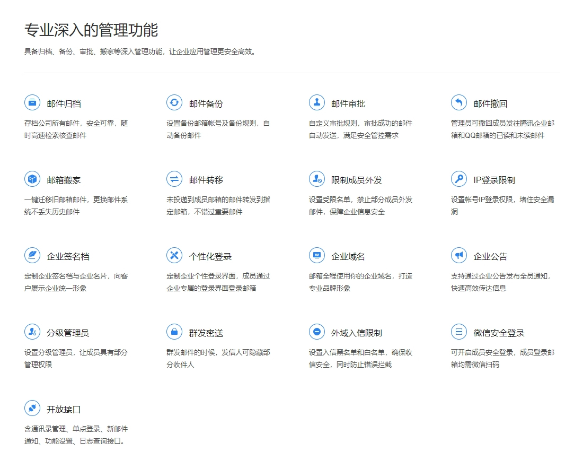Viewport: 583px width, 468px height.
Task: Click subtitle starting 具备归档、备份、审批
Action: [140, 52]
